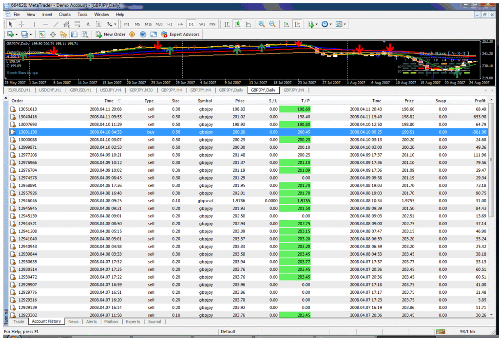Toggle Candlesticks display mode
Viewport: 499px width, 338px height.
click(x=238, y=24)
